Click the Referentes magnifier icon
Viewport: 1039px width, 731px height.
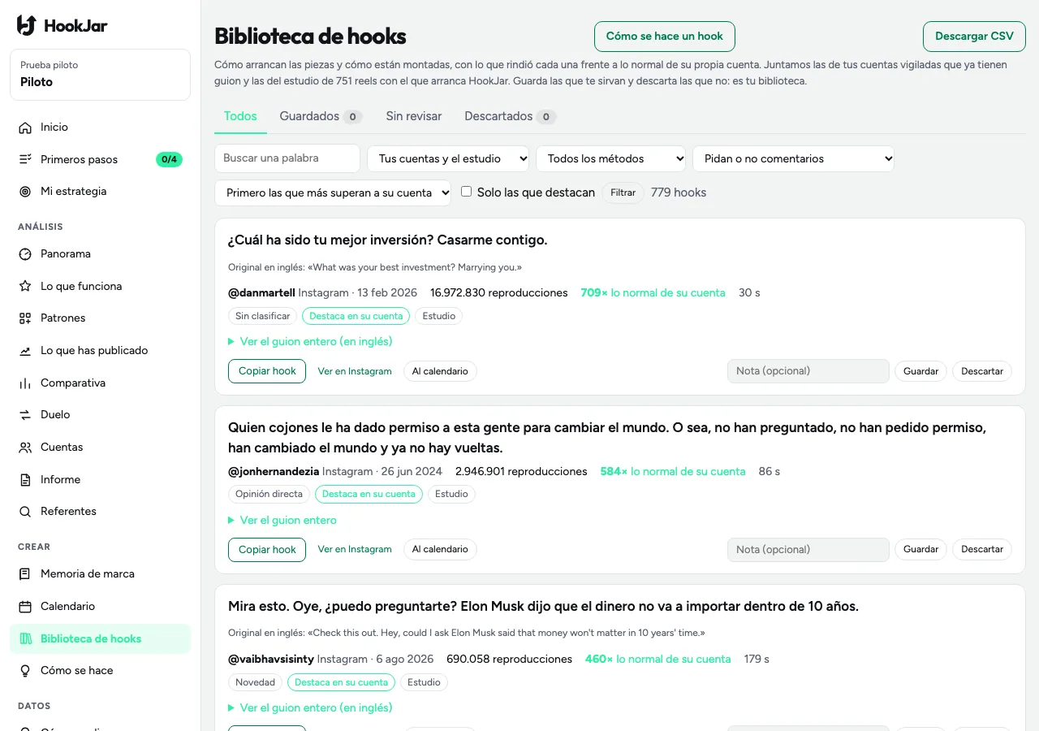click(25, 512)
